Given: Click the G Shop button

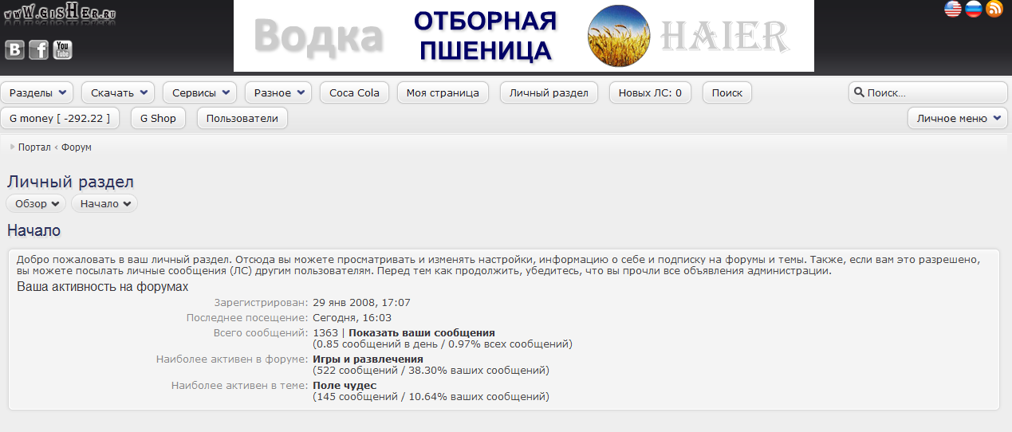Looking at the screenshot, I should tap(158, 119).
